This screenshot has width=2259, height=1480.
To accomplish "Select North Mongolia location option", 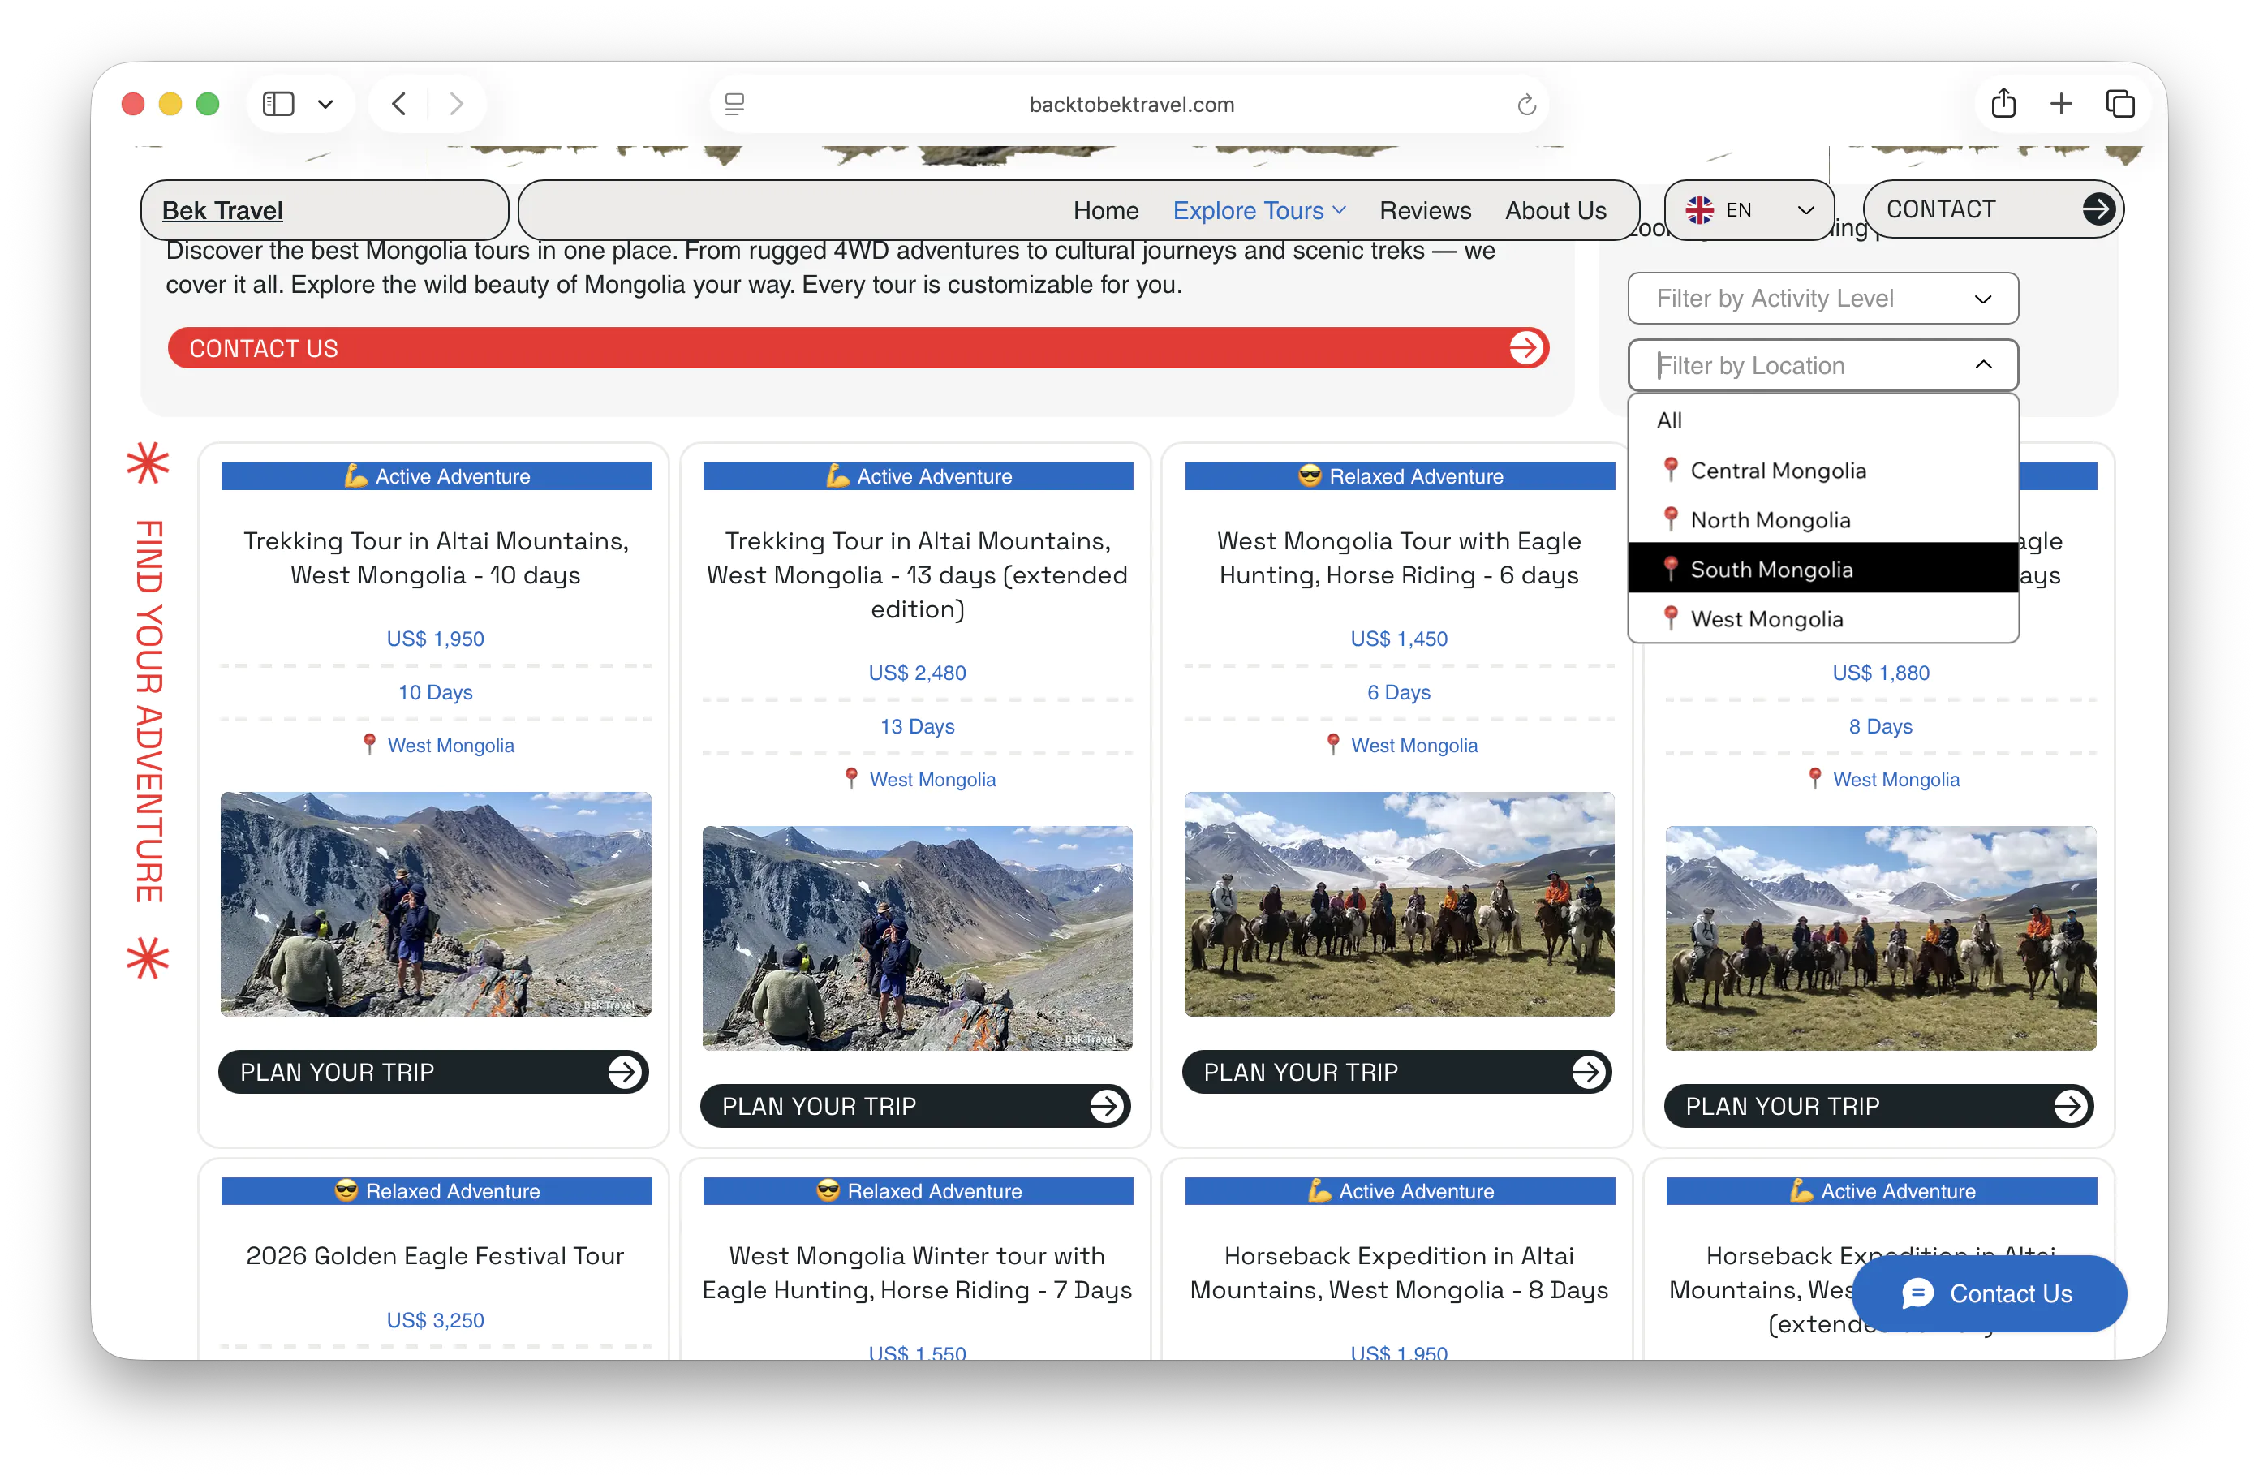I will point(1822,520).
